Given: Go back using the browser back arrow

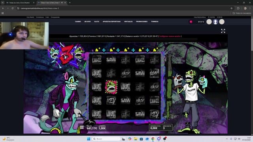Looking at the screenshot, I should 3,8.
